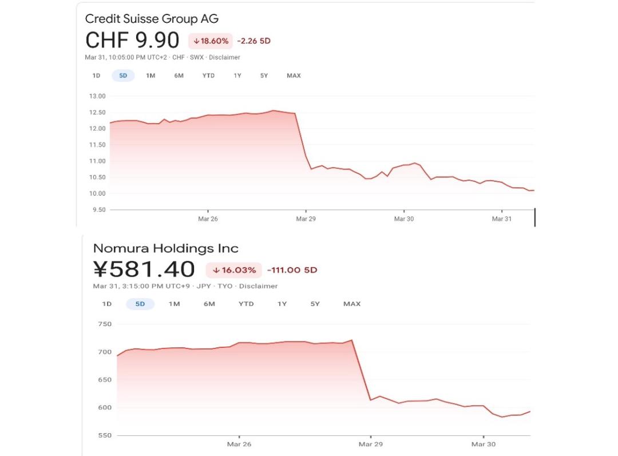Click Mar 29 marker on Credit Suisse chart
The height and width of the screenshot is (456, 618).
coord(306,219)
